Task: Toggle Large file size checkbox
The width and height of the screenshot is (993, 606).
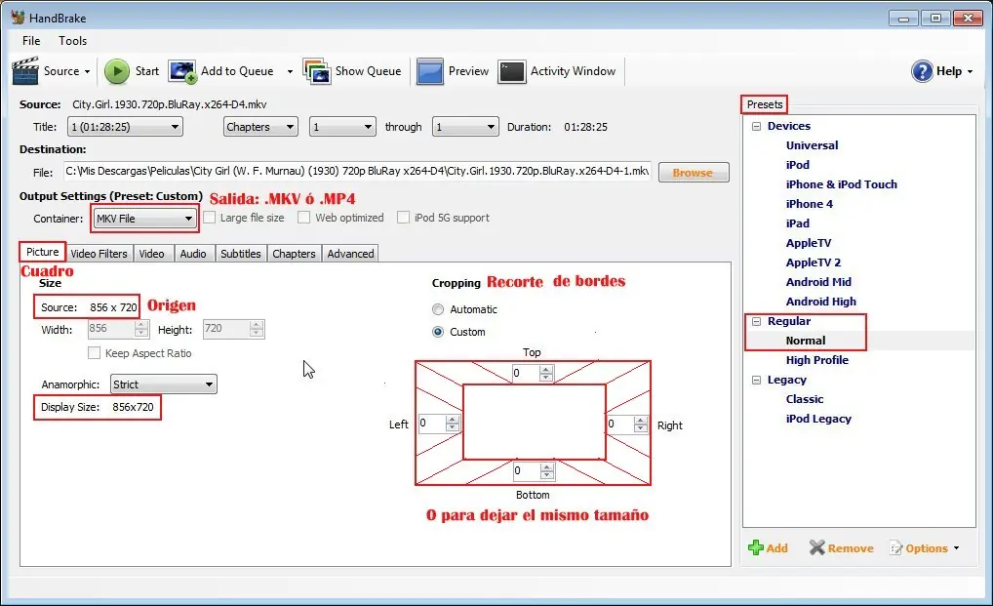Action: [209, 218]
